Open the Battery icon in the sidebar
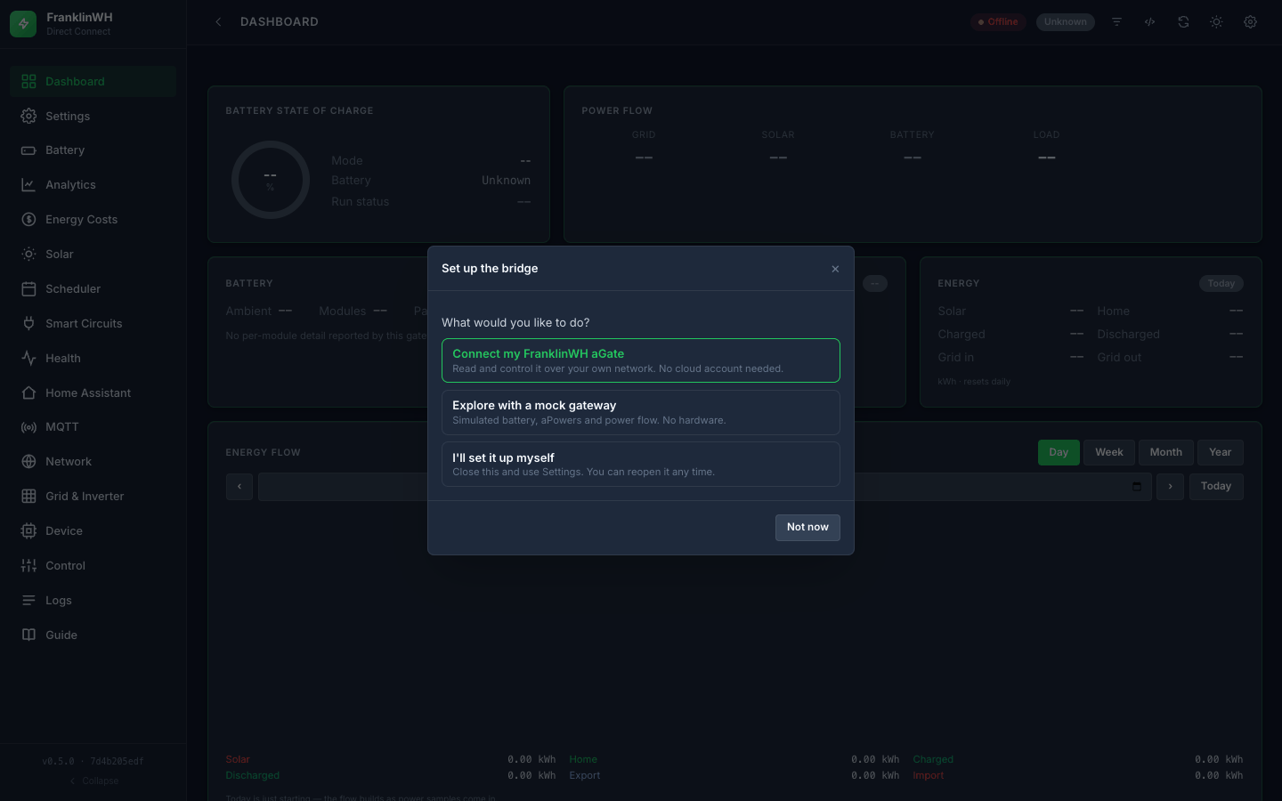 28,150
